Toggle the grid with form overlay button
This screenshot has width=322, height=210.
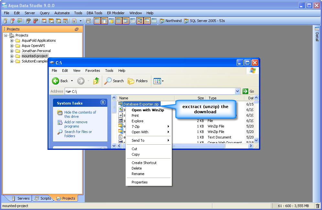point(104,21)
